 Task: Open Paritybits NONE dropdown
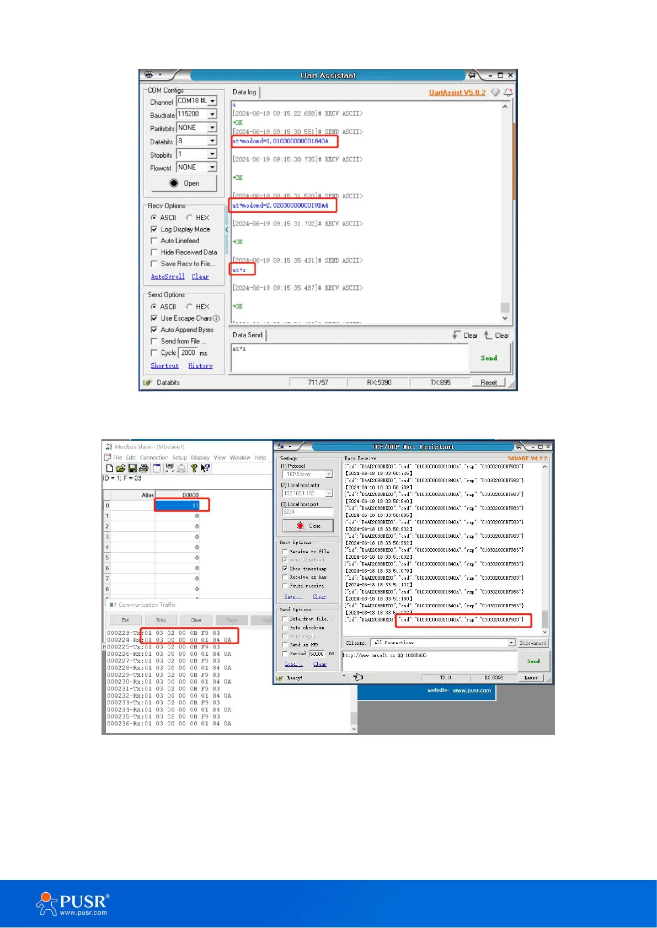(212, 127)
